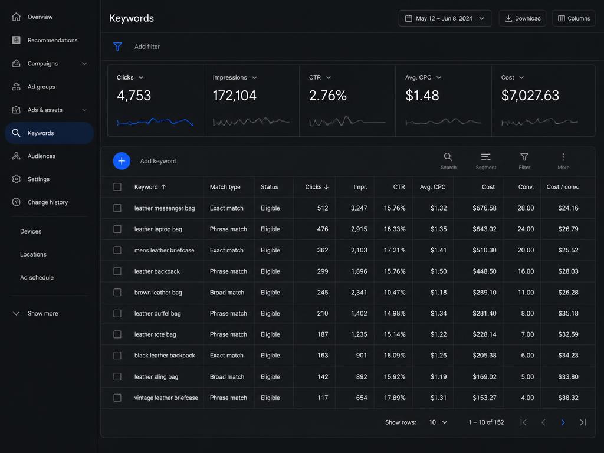604x453 pixels.
Task: Open Locations in the sidebar
Action: (33, 254)
